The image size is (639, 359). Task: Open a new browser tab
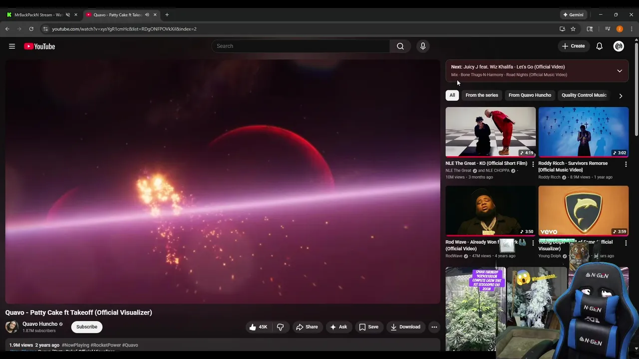[167, 15]
